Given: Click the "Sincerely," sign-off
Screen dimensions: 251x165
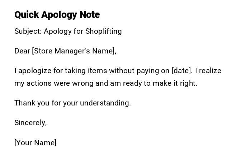Looking at the screenshot, I should point(30,123).
